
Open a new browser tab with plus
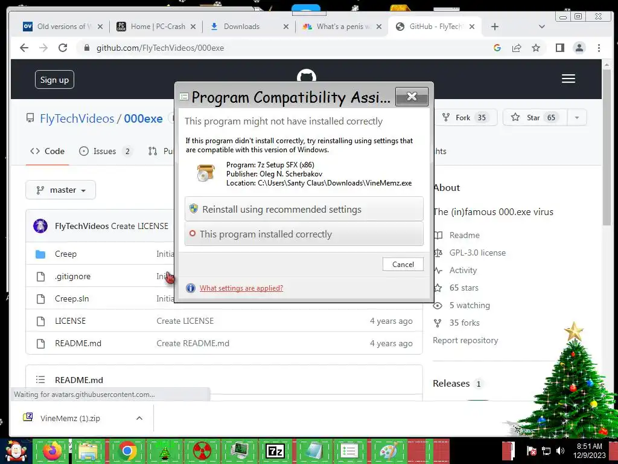(x=495, y=27)
